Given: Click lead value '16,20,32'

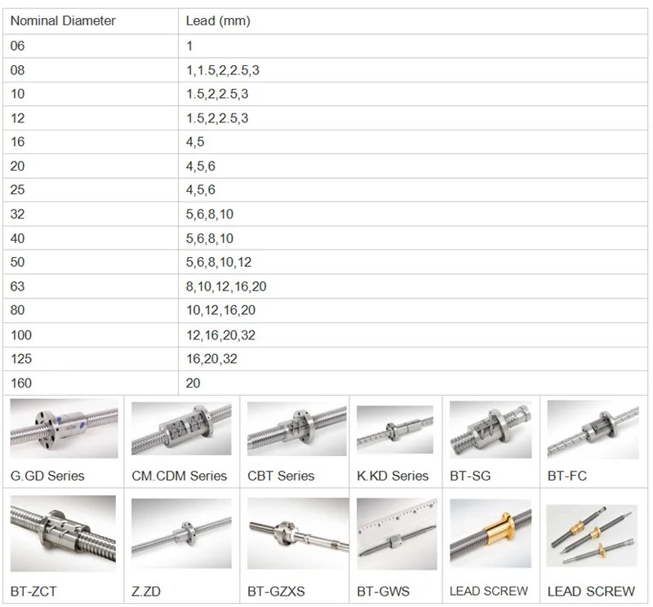Looking at the screenshot, I should (x=211, y=359).
